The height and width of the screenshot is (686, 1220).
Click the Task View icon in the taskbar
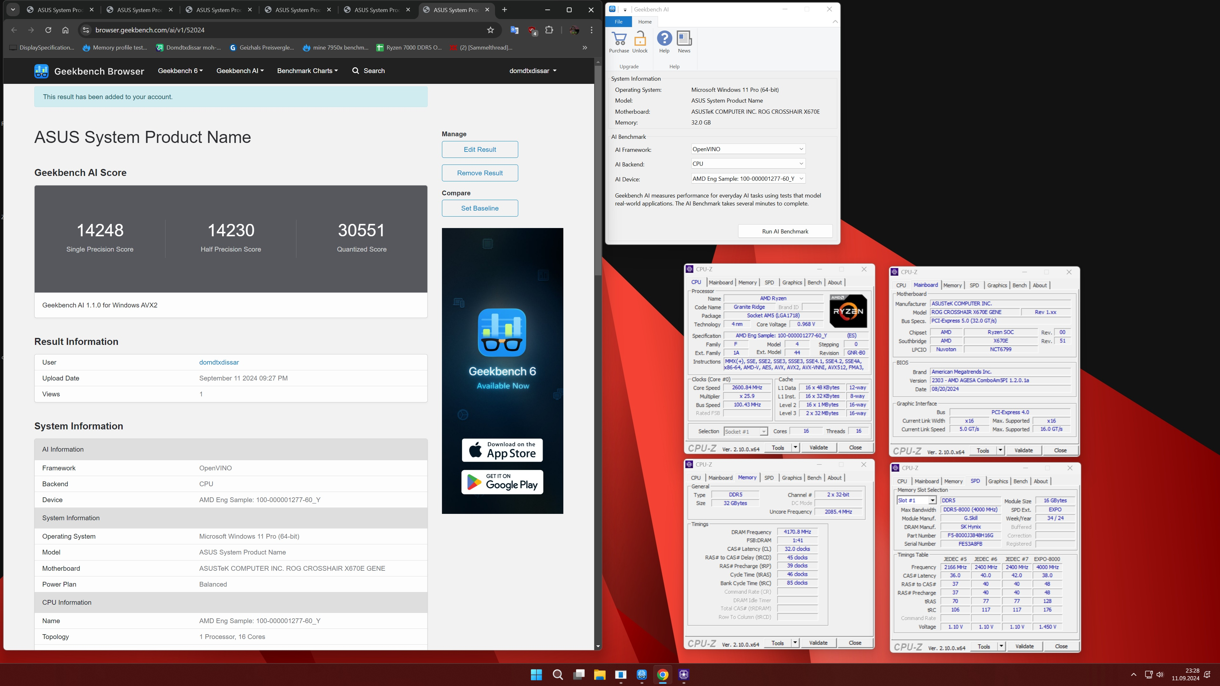[579, 675]
